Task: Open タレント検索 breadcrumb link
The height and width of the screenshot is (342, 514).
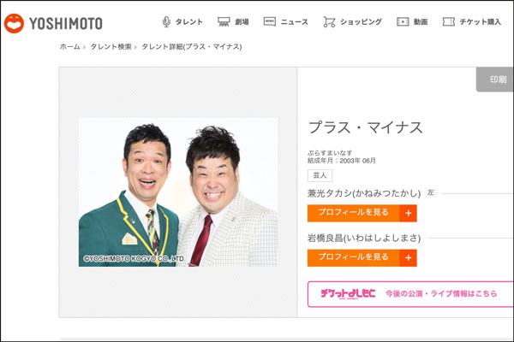Action: click(x=111, y=47)
